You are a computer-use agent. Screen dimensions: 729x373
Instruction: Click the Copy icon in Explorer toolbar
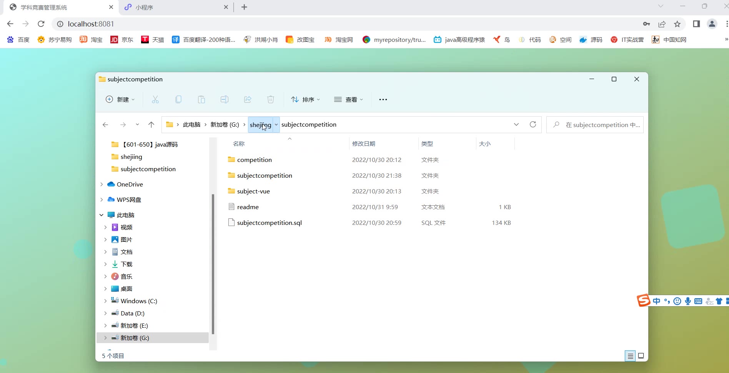click(178, 100)
